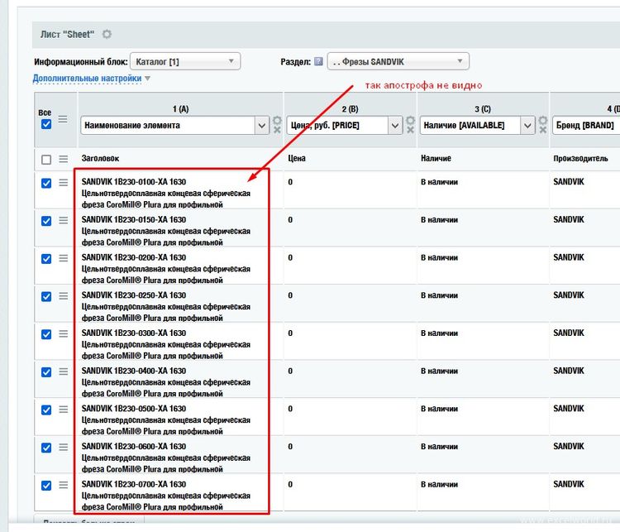Uncheck row 1B230-0200-XA 1630 checkbox
Viewport: 620px width, 532px height.
point(46,259)
